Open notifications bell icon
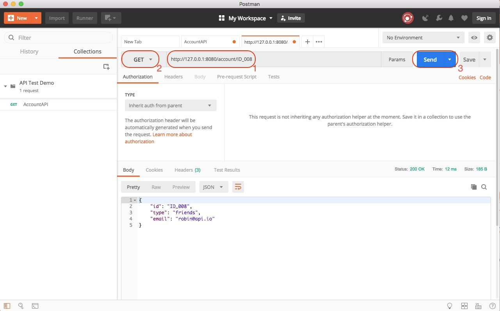 (x=451, y=18)
